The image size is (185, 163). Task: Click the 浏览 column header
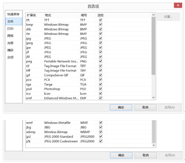pyautogui.click(x=100, y=15)
